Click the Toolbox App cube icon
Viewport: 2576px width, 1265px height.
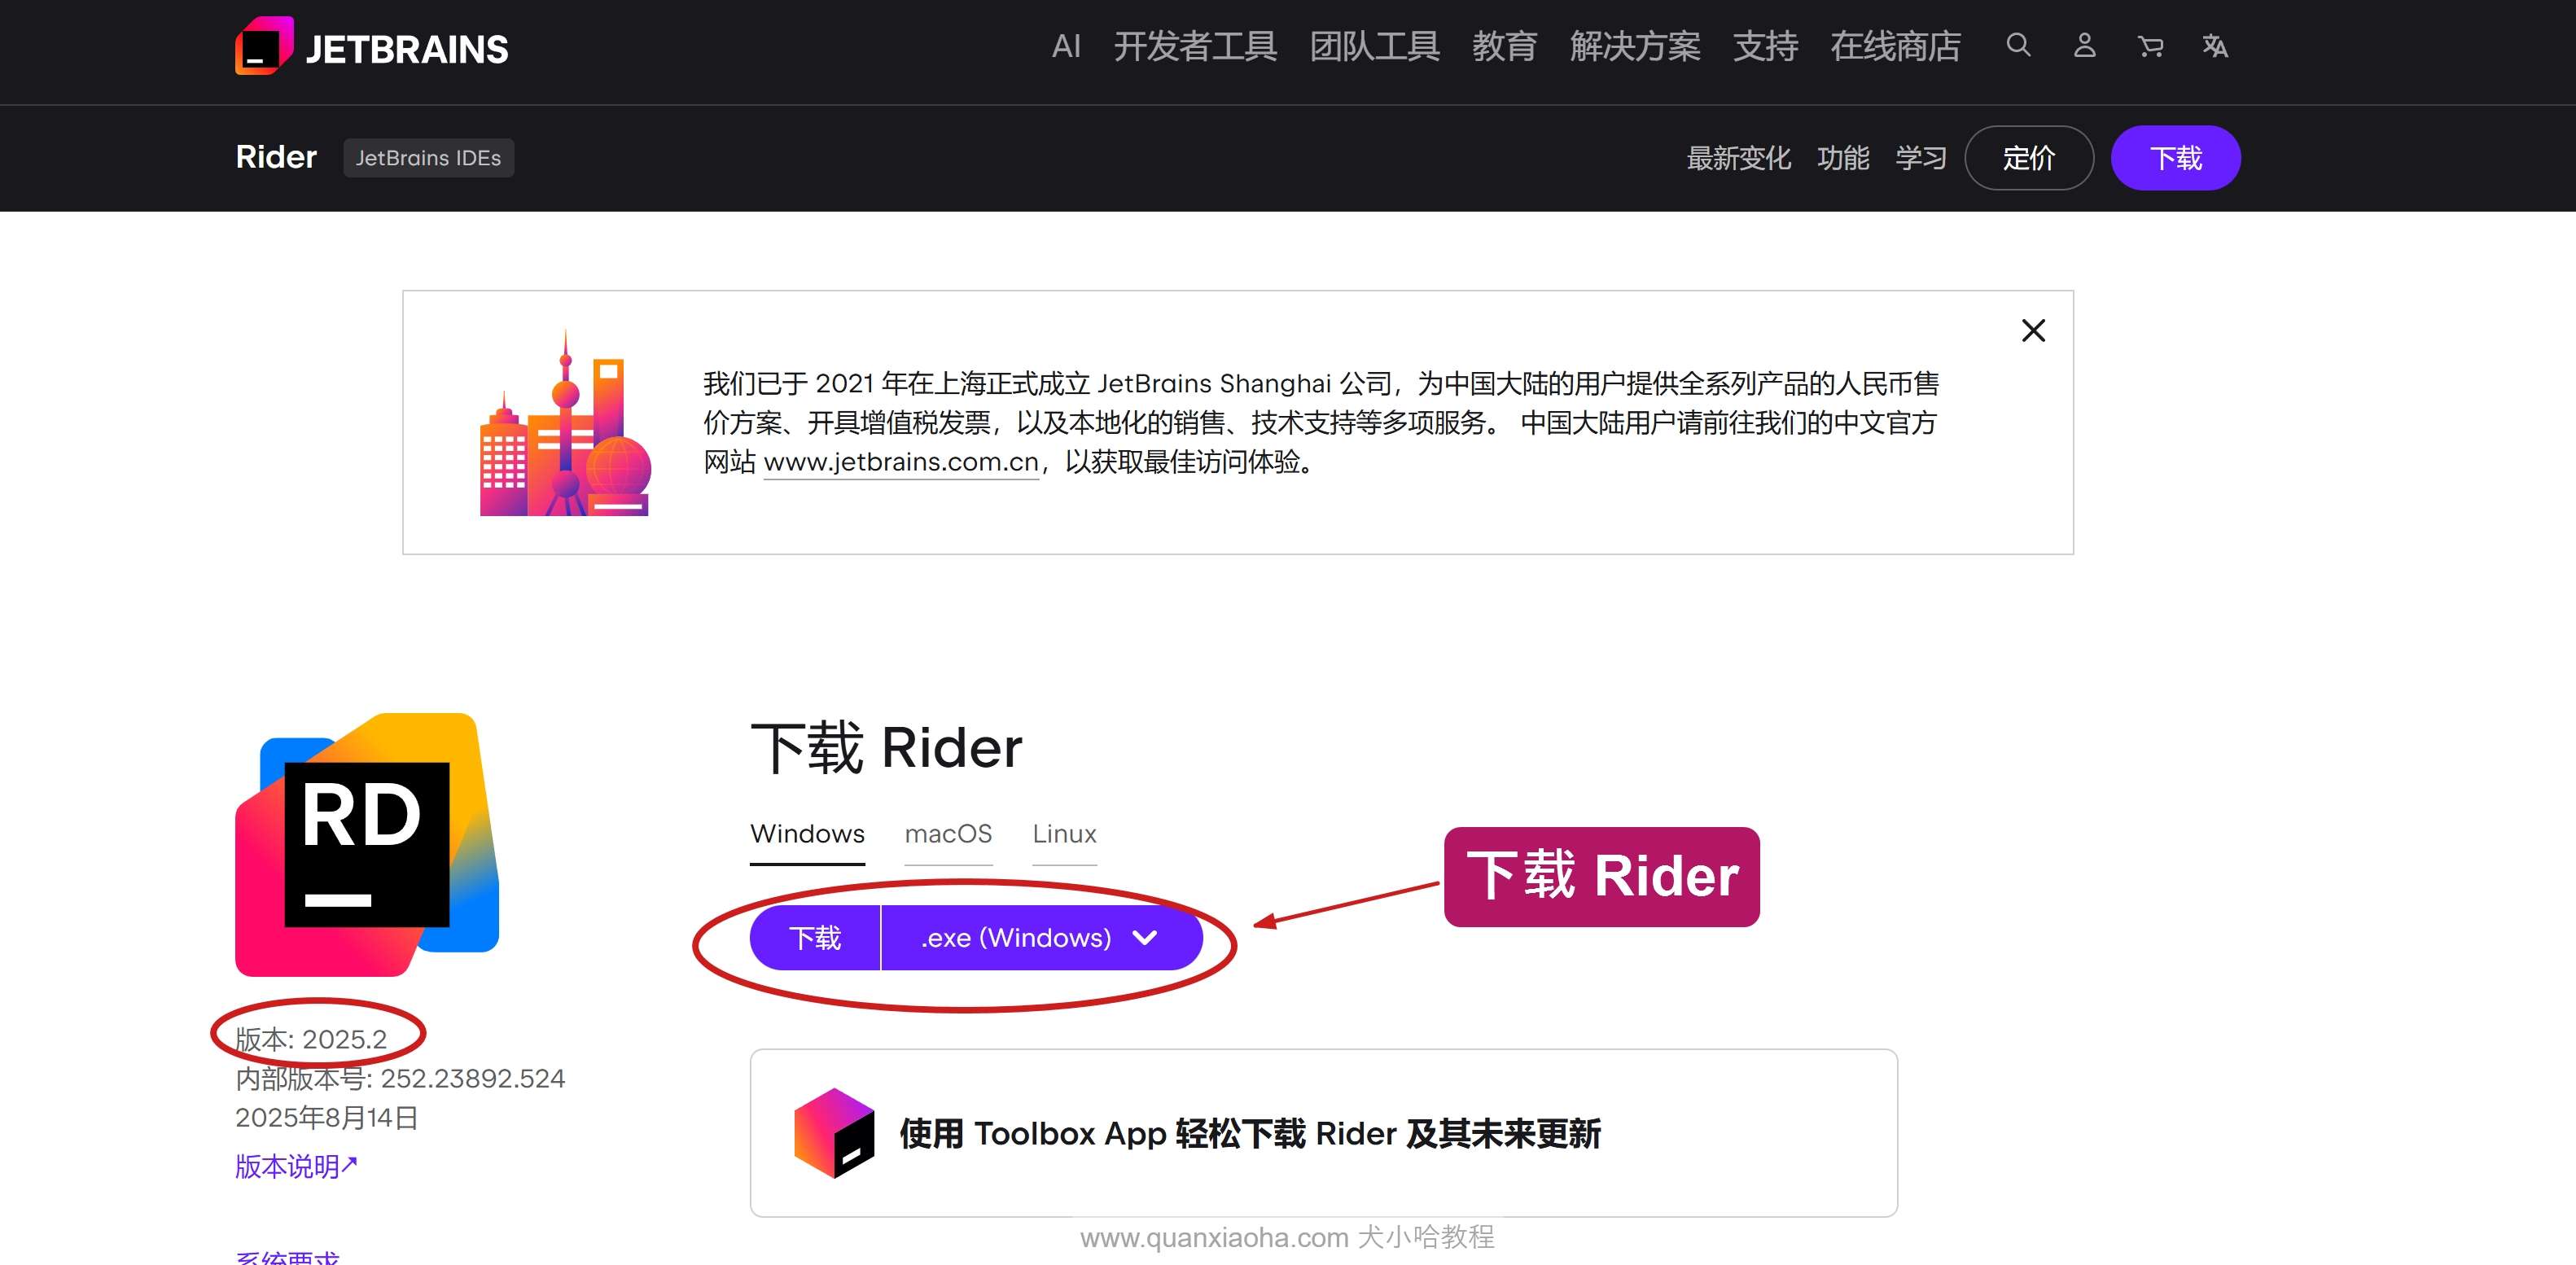[x=834, y=1133]
